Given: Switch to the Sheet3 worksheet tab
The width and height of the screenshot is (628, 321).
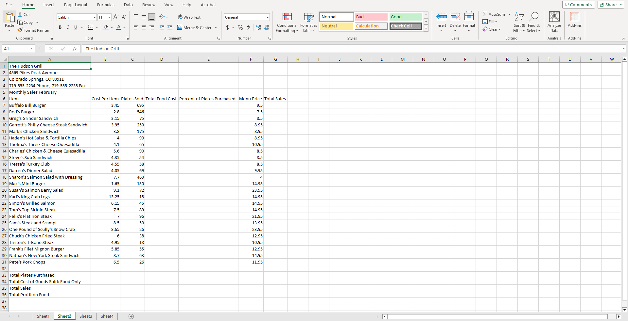Looking at the screenshot, I should tap(85, 316).
